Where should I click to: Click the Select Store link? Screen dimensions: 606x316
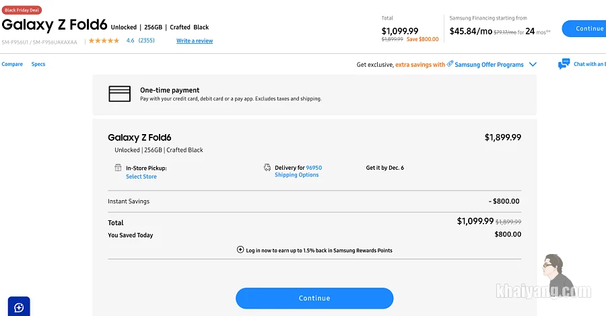[141, 177]
